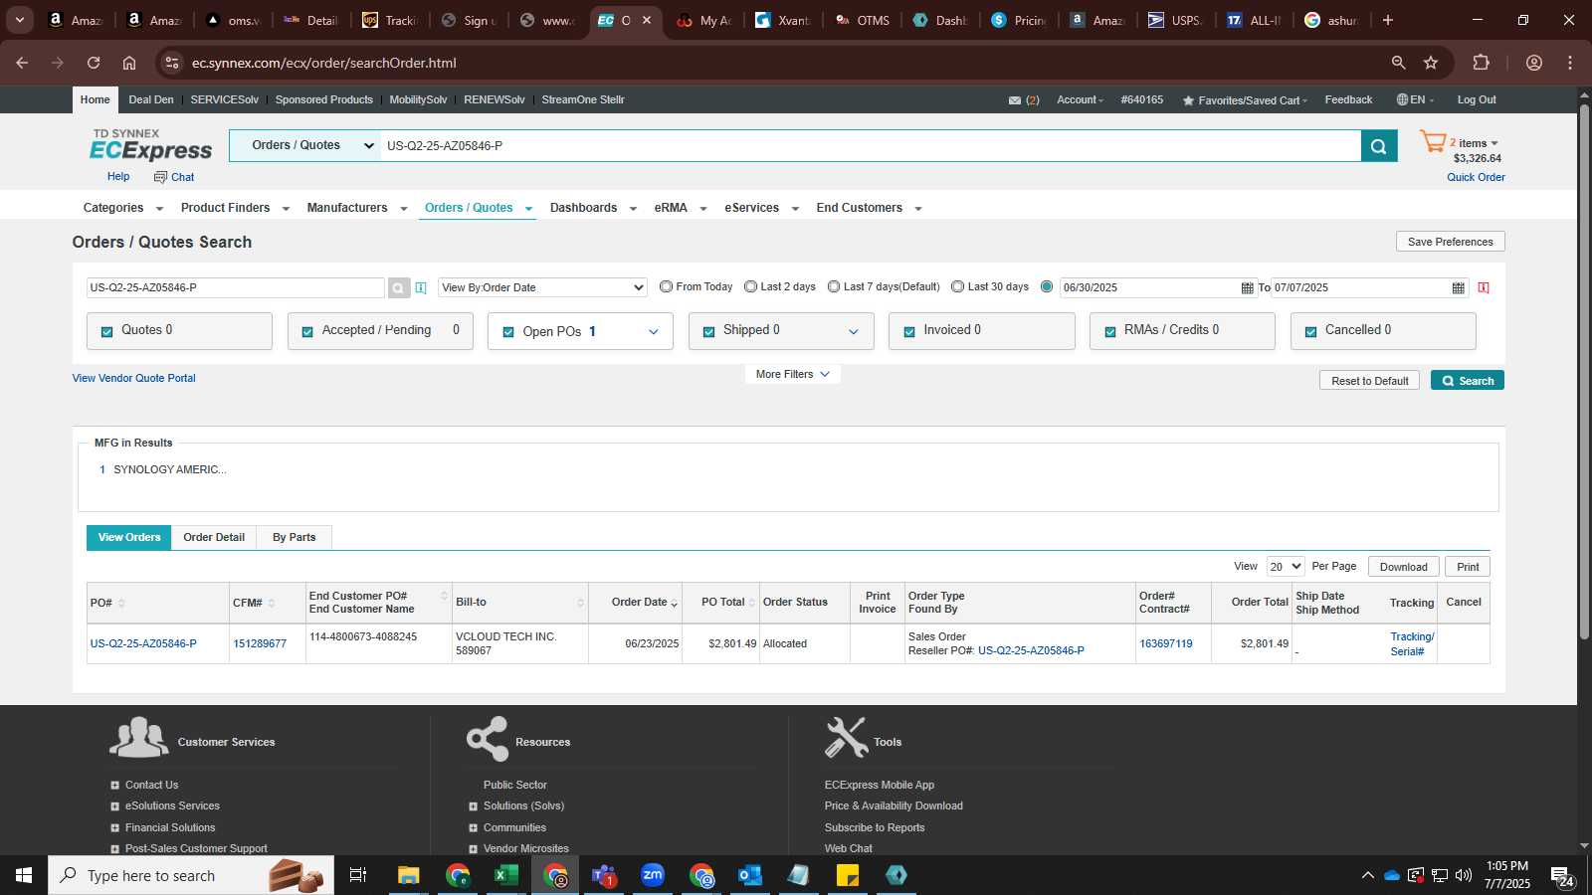Click the Download button
The image size is (1592, 895).
click(1403, 567)
